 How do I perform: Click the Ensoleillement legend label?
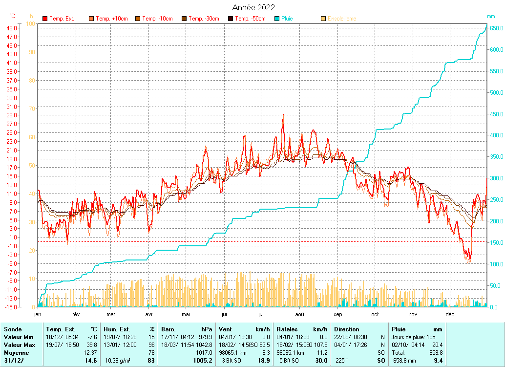point(342,19)
